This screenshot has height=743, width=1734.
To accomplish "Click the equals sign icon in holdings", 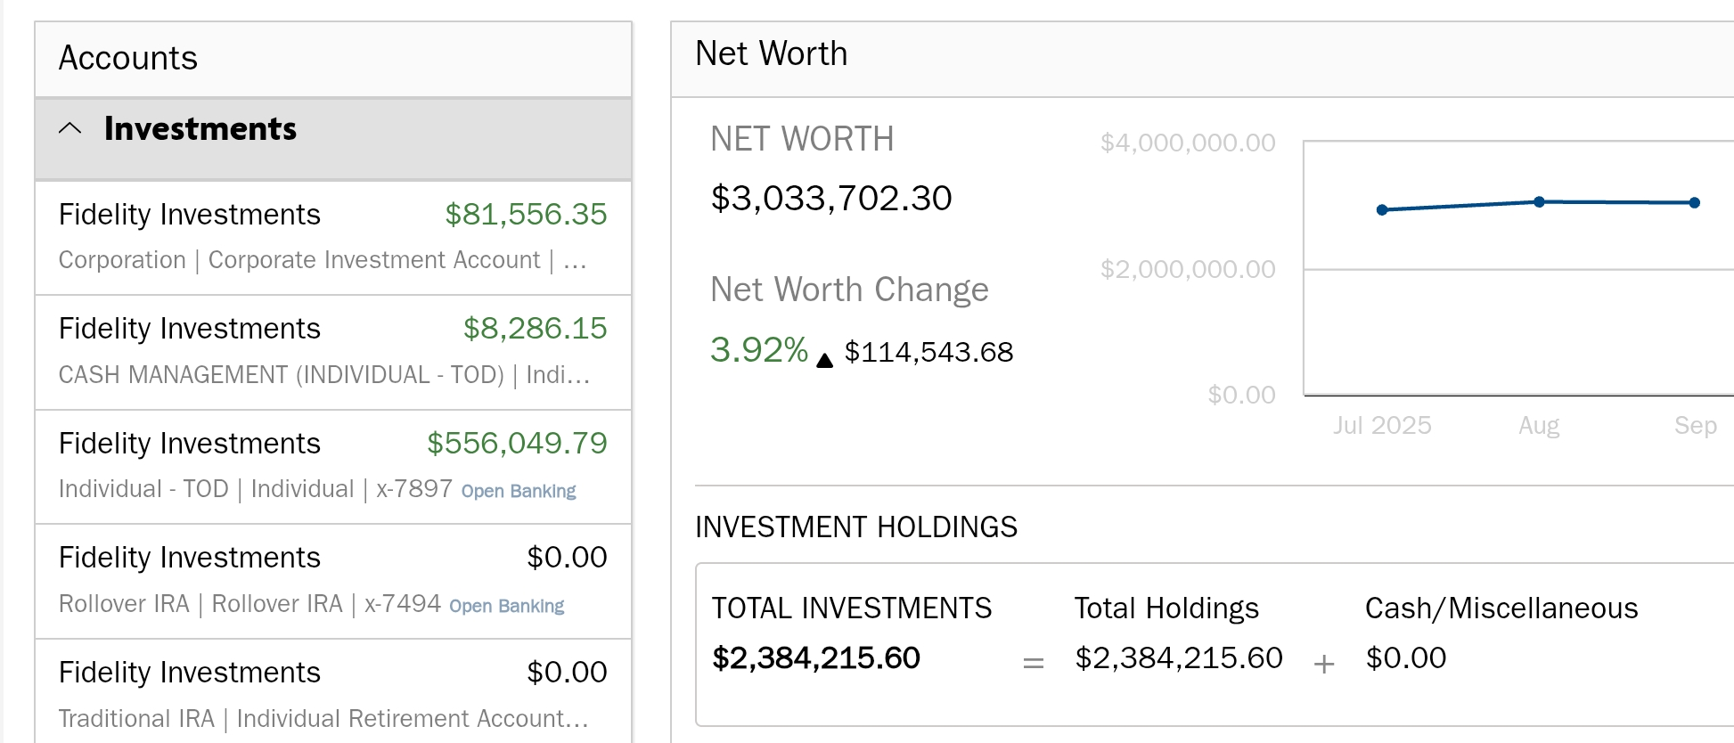I will (x=1033, y=663).
